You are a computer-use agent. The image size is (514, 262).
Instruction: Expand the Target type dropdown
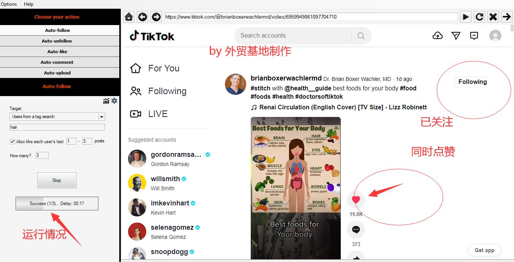point(101,117)
